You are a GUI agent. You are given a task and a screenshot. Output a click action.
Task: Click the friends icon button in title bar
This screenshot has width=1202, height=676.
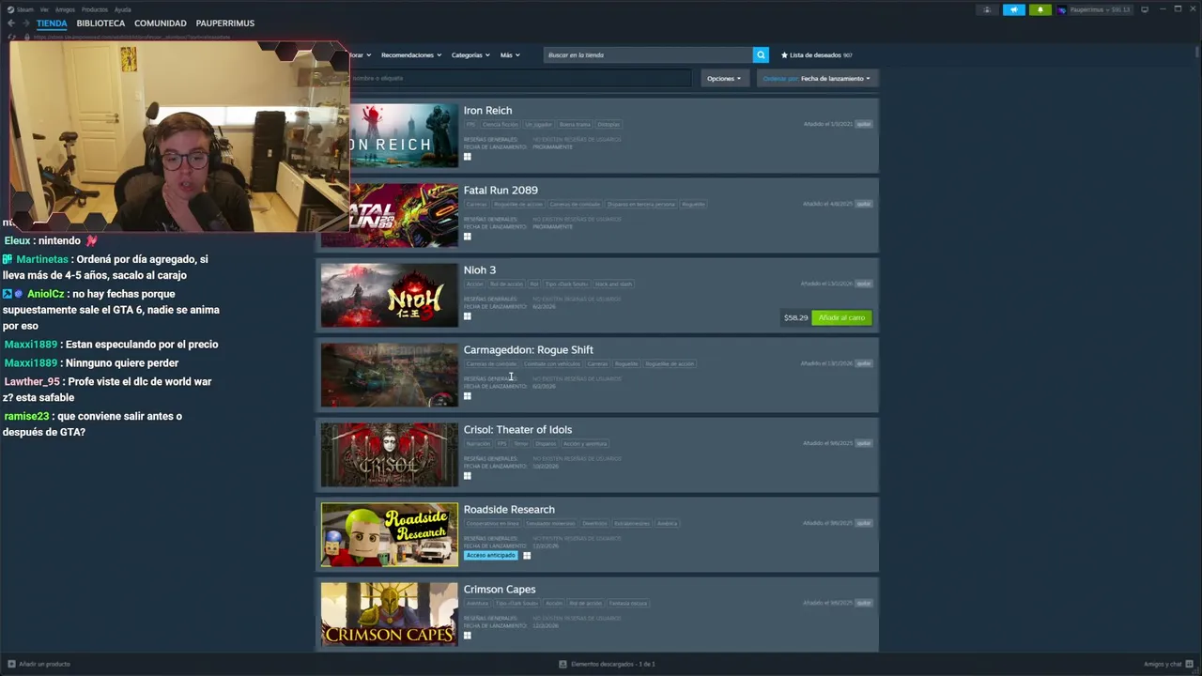[986, 9]
